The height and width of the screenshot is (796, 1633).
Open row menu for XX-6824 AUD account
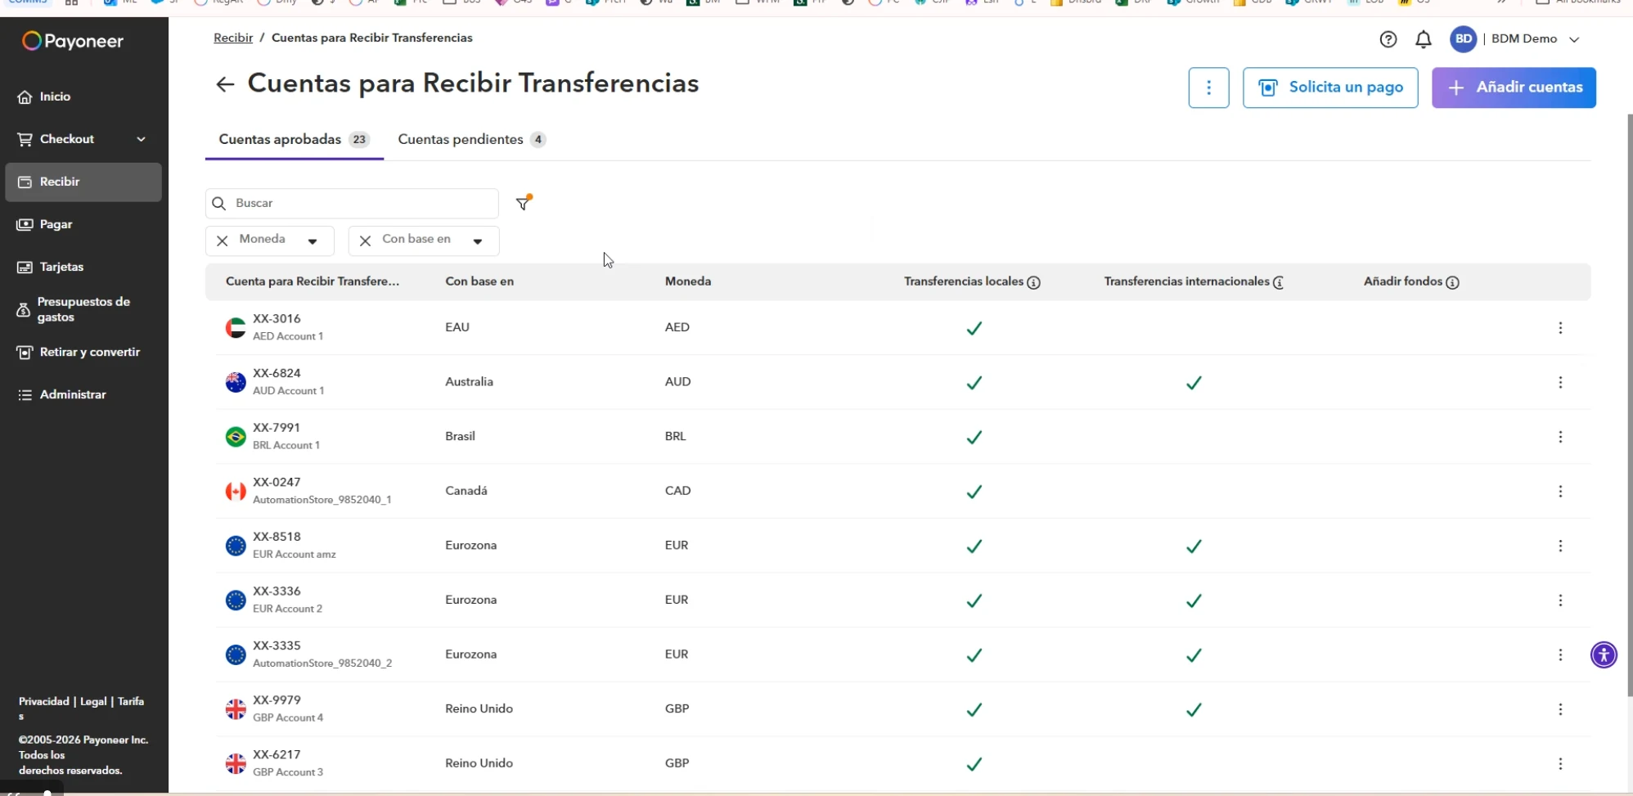click(1560, 382)
